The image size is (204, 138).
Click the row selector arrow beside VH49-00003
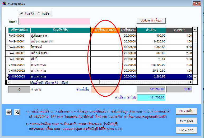[7, 77]
